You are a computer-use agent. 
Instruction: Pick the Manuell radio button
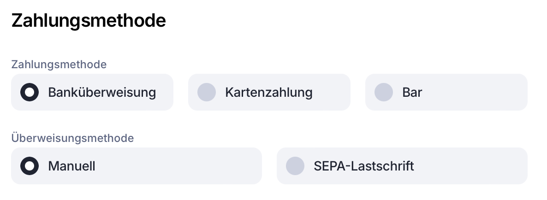(30, 166)
